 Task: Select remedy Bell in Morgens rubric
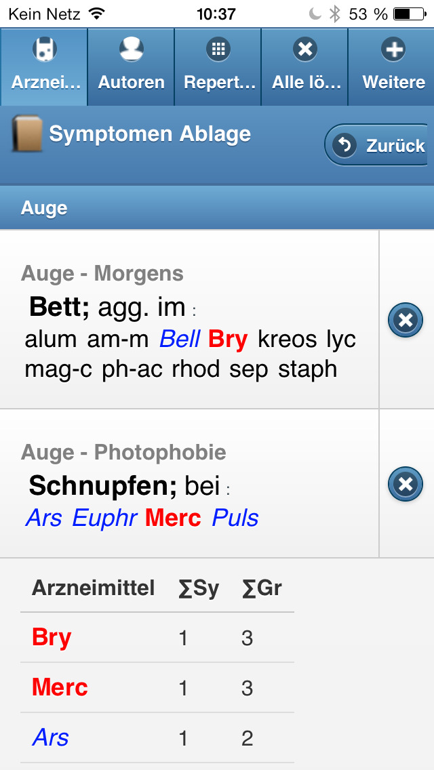point(180,340)
